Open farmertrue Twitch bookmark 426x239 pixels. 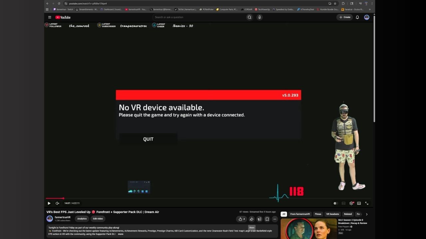(63, 9)
